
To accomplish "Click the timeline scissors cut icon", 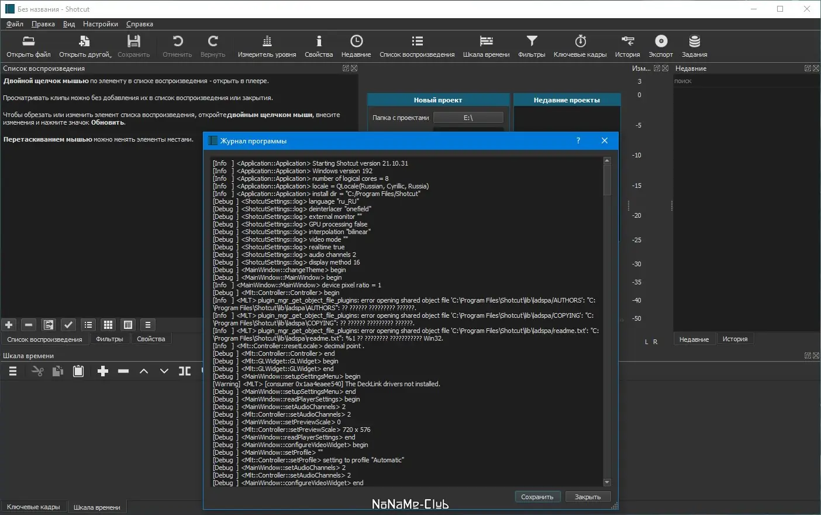I will coord(37,371).
